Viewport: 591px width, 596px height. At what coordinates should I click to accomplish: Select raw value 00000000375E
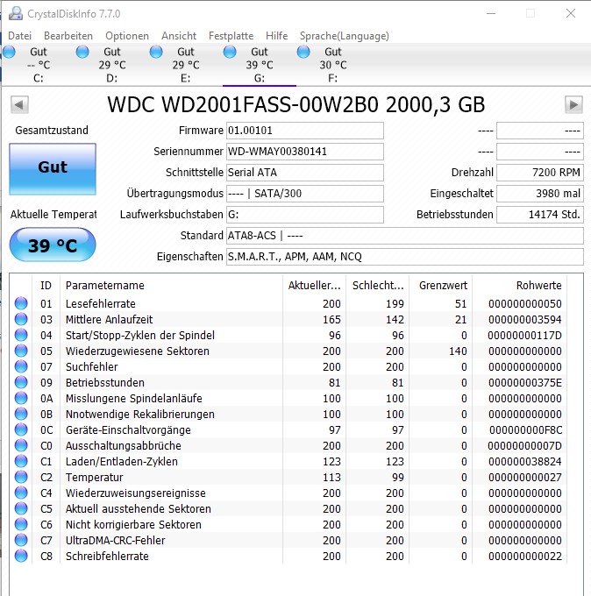pyautogui.click(x=525, y=382)
